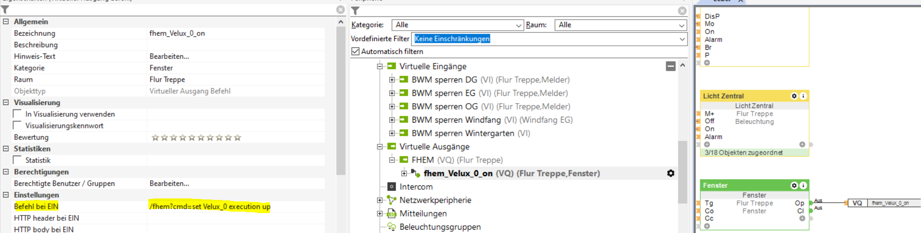Click the Virtuelle Ausgänge green arrow icon
Viewport: 921px width, 233px height.
[391, 146]
